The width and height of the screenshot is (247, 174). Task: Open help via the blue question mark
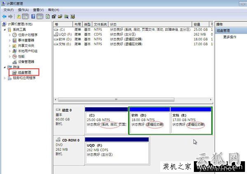tap(33, 16)
